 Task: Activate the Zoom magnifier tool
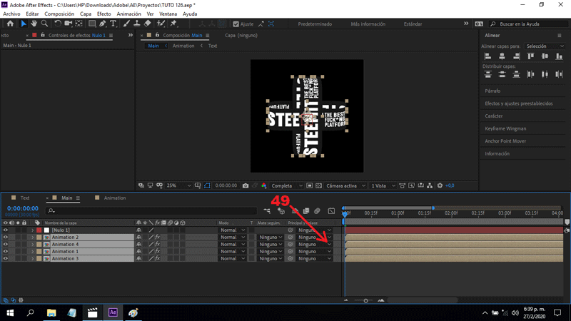click(44, 24)
